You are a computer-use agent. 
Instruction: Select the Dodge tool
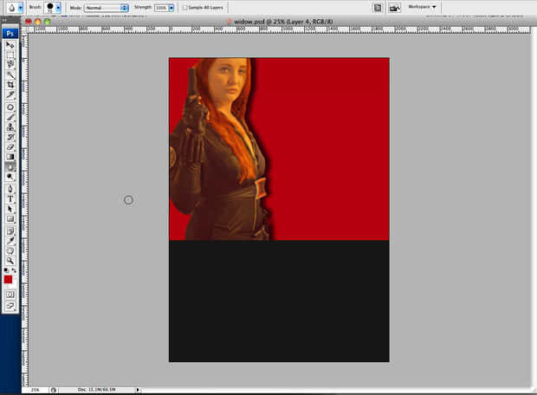10,177
